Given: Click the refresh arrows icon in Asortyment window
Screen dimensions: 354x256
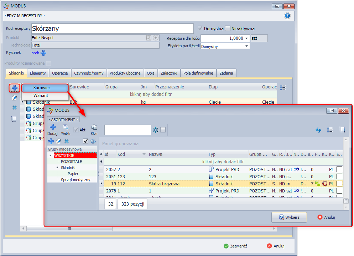Looking at the screenshot, I should click(x=318, y=130).
